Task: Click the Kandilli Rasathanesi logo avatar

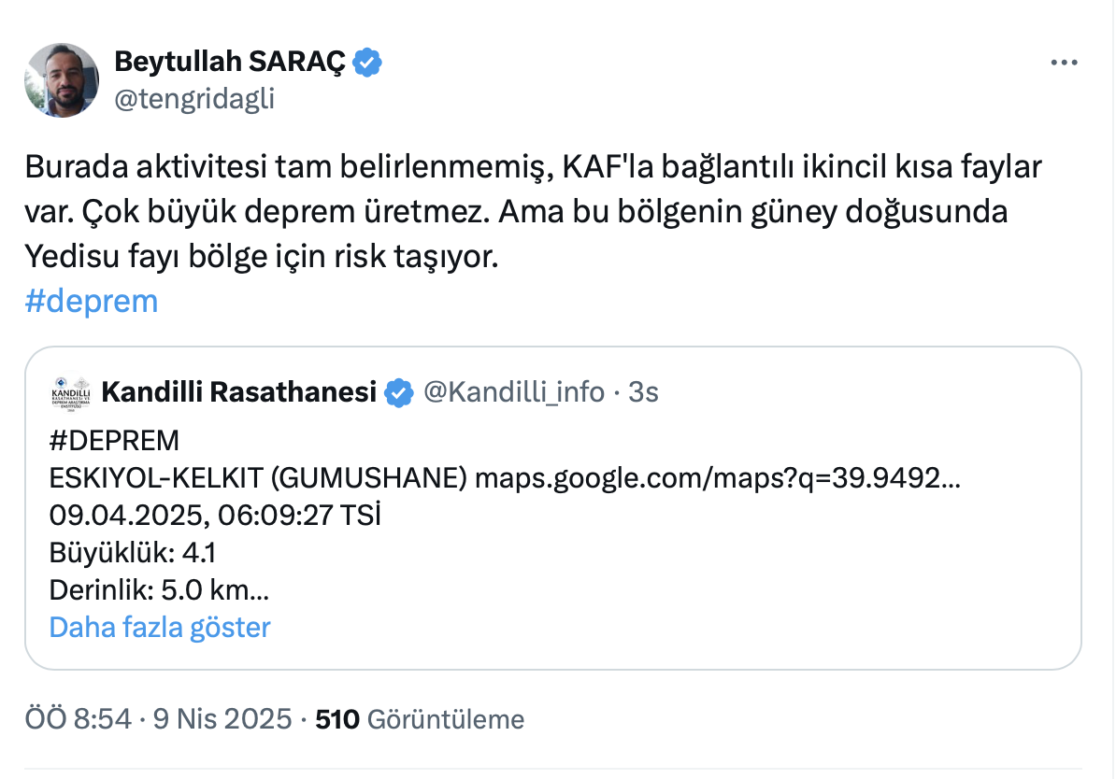Action: point(70,393)
